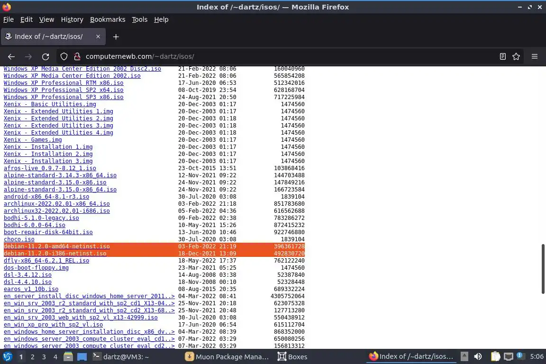This screenshot has height=364, width=546.
Task: Open en_win_srv_2003_web_with_sp2_vl_x13-42999.iso
Action: (81, 318)
